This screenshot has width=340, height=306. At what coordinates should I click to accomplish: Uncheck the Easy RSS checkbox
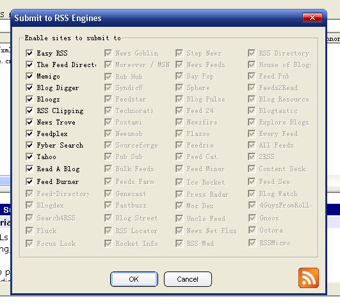pos(29,53)
